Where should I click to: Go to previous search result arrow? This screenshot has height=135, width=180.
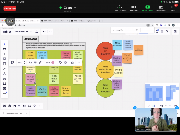coord(143,30)
